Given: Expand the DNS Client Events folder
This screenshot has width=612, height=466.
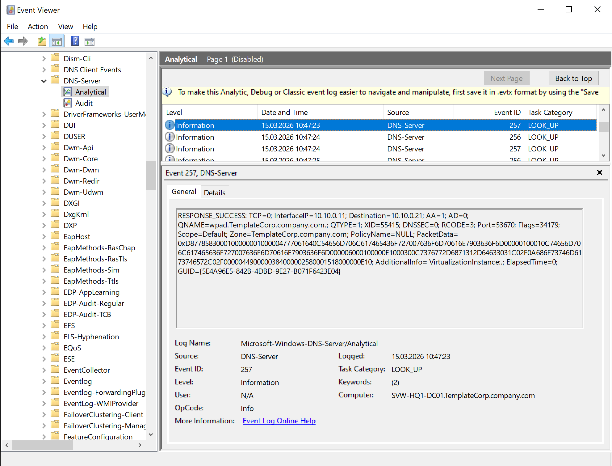Looking at the screenshot, I should click(x=44, y=70).
